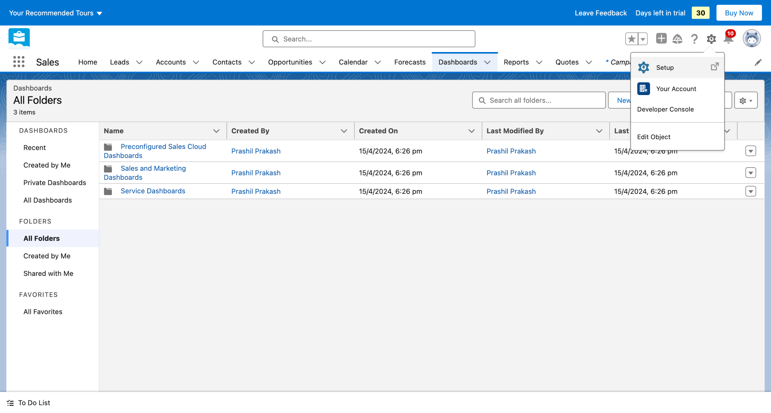Open the Global Actions plus icon

pos(661,39)
